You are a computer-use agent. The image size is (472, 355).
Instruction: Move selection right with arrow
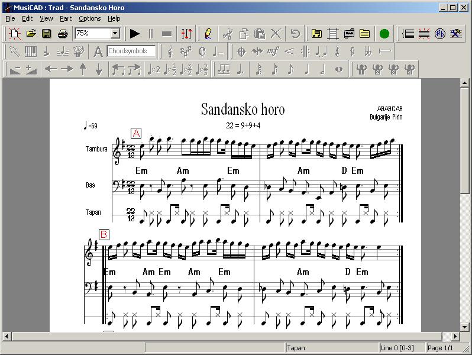point(67,69)
